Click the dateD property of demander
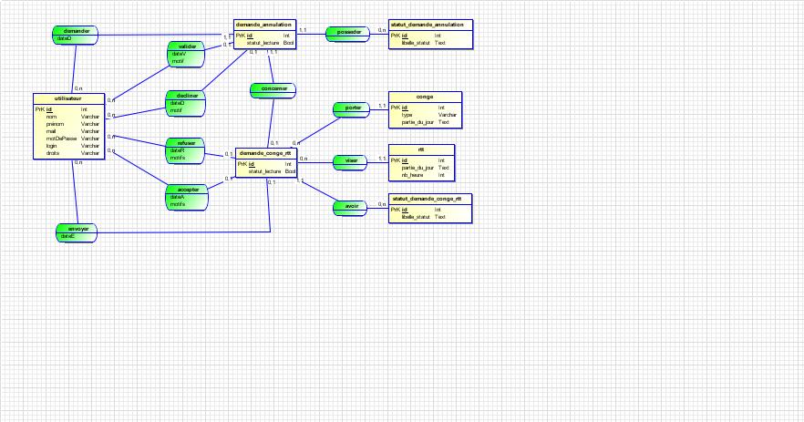804x422 pixels. [64, 38]
